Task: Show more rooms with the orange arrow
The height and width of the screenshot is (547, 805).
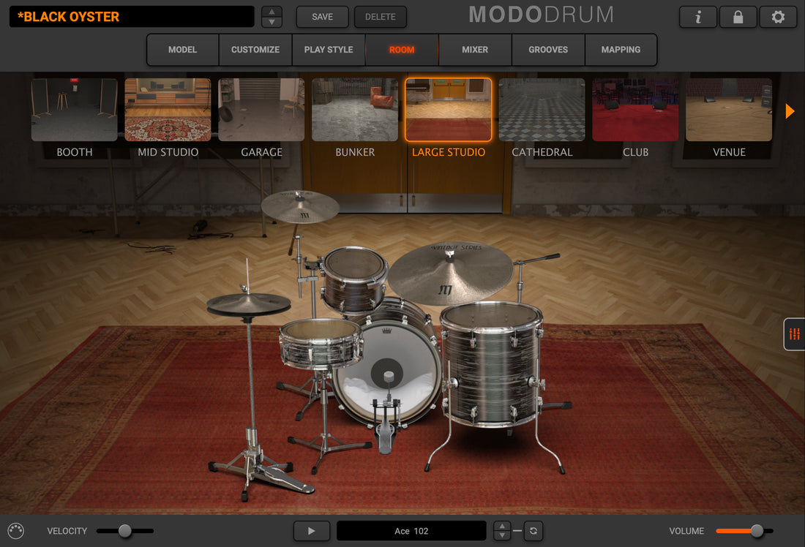Action: click(790, 111)
